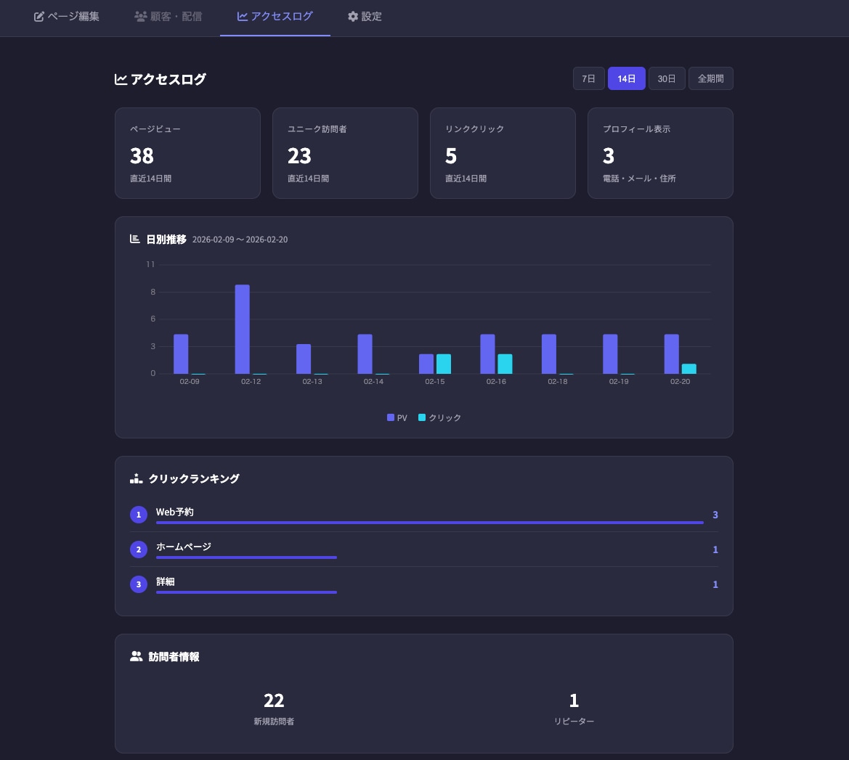Click the ホームページ ranking label
The height and width of the screenshot is (760, 849).
click(184, 547)
